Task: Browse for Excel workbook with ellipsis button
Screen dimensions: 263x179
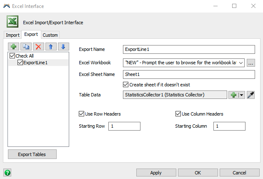Action: pos(250,63)
